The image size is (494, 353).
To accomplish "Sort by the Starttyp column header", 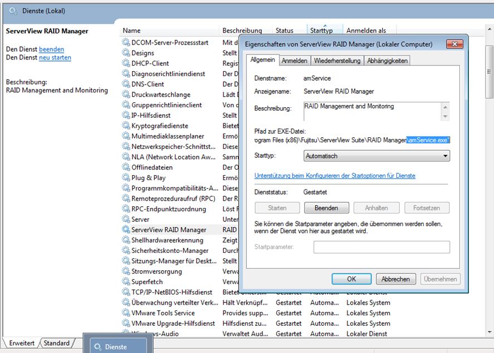I will [325, 31].
